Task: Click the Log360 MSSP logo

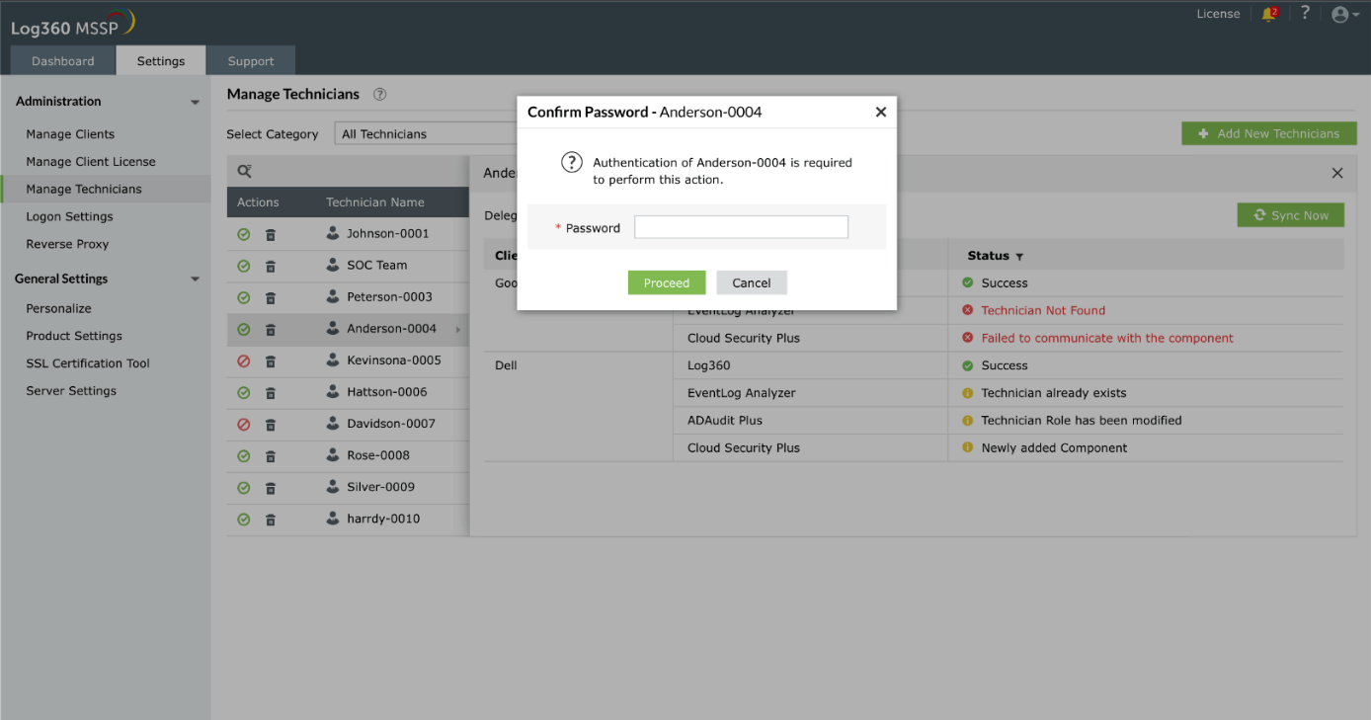Action: tap(73, 24)
